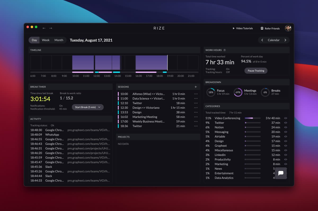
Task: Select the 10:00 to 12:00 timeline block
Action: (x=83, y=63)
